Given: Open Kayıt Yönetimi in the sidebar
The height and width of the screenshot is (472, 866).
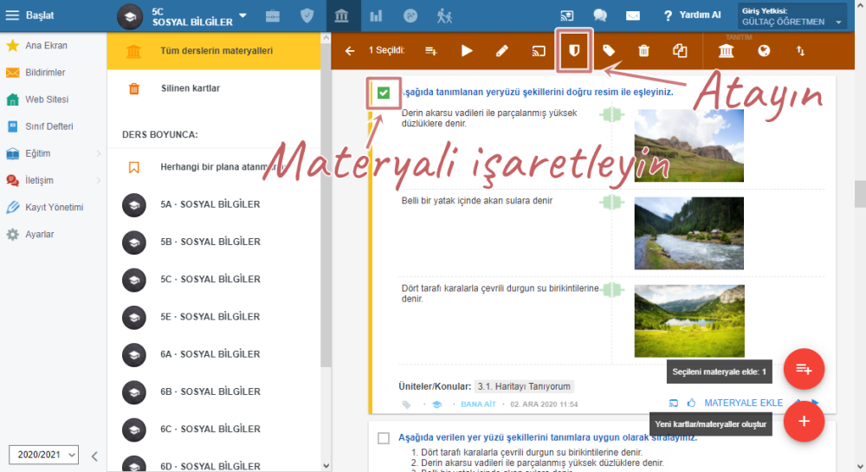Looking at the screenshot, I should [x=53, y=208].
